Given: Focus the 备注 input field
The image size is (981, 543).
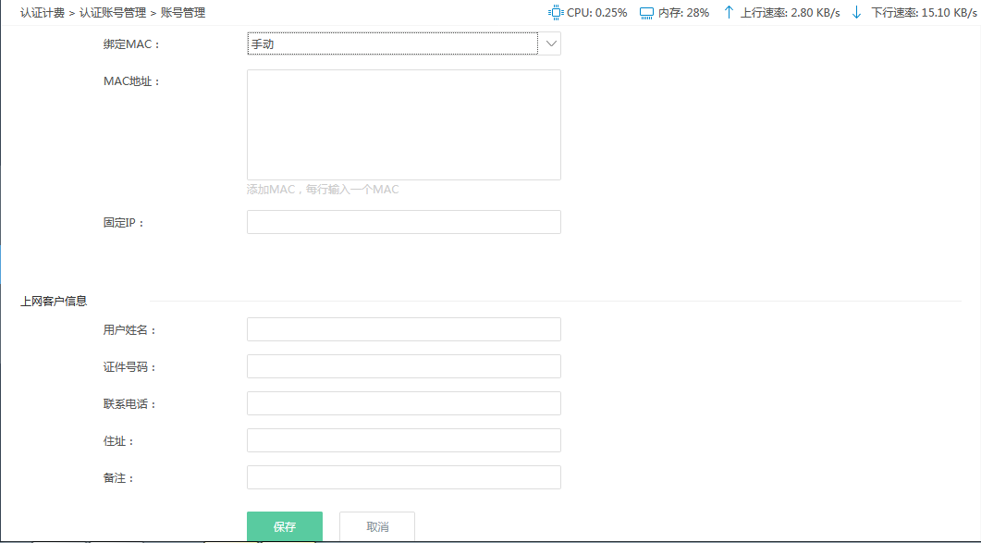Looking at the screenshot, I should (x=403, y=477).
